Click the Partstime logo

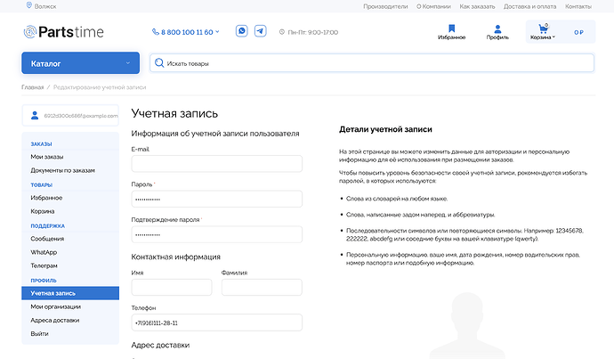[63, 32]
